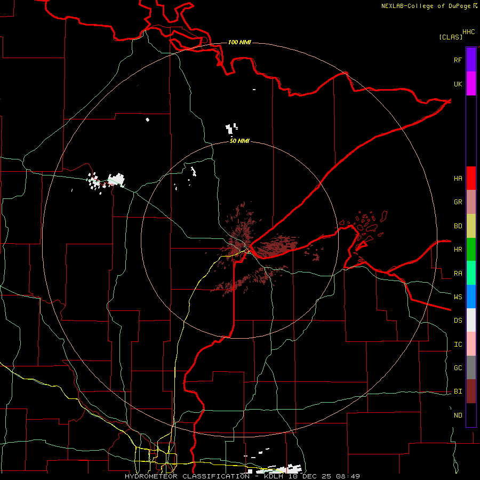
Task: Click the UK magenta legend color swatch
Action: tap(471, 84)
